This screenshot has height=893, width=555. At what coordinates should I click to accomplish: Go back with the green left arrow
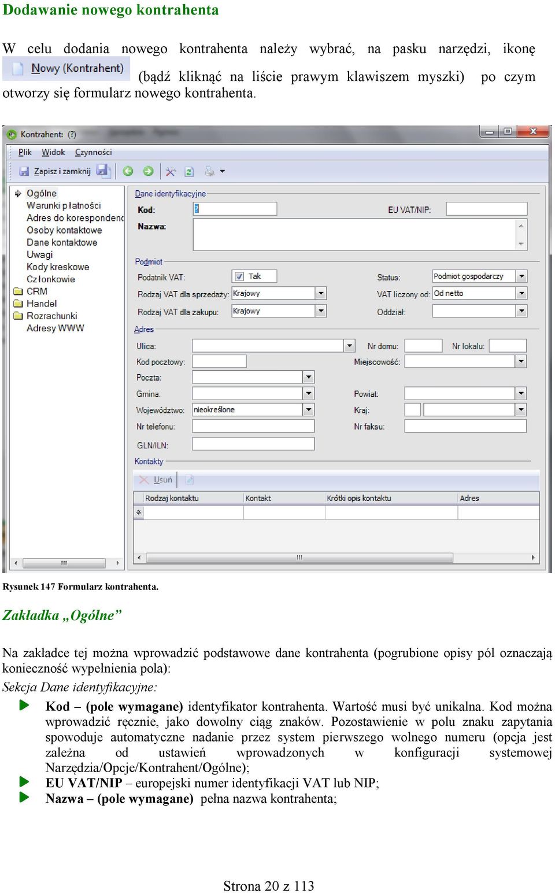128,171
